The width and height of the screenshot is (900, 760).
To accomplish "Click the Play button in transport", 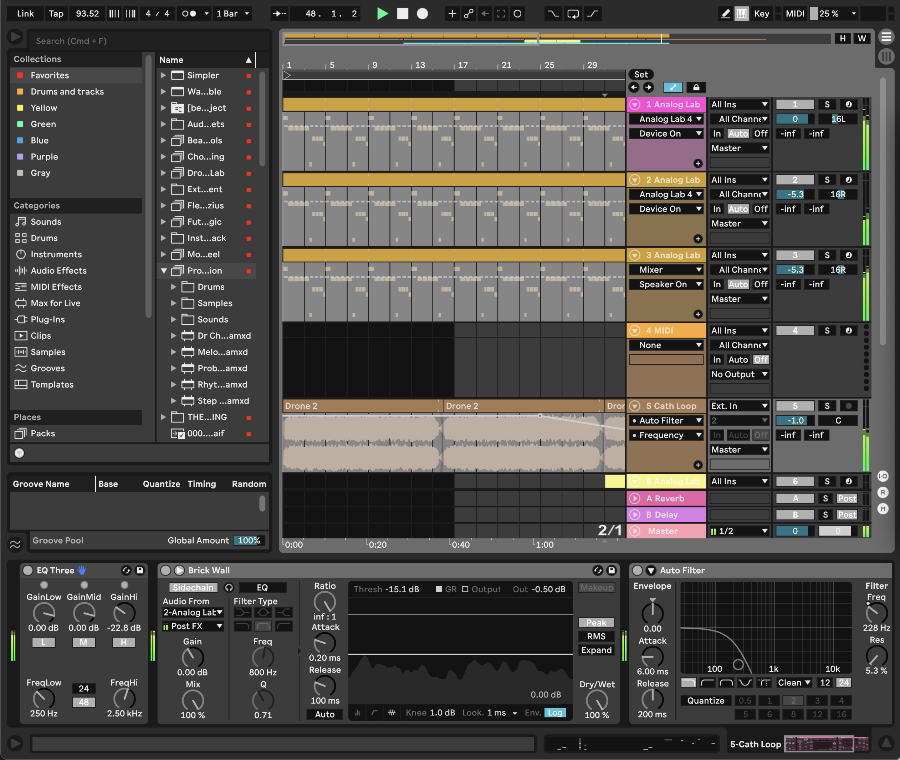I will tap(382, 14).
